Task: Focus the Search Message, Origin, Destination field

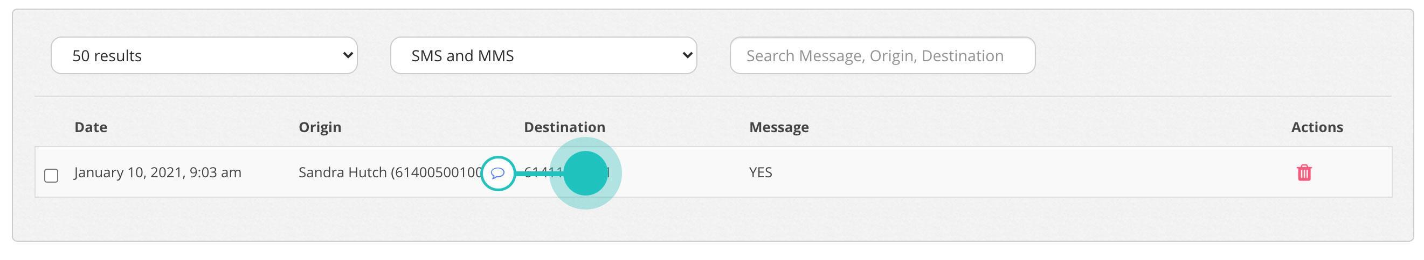Action: pyautogui.click(x=882, y=56)
